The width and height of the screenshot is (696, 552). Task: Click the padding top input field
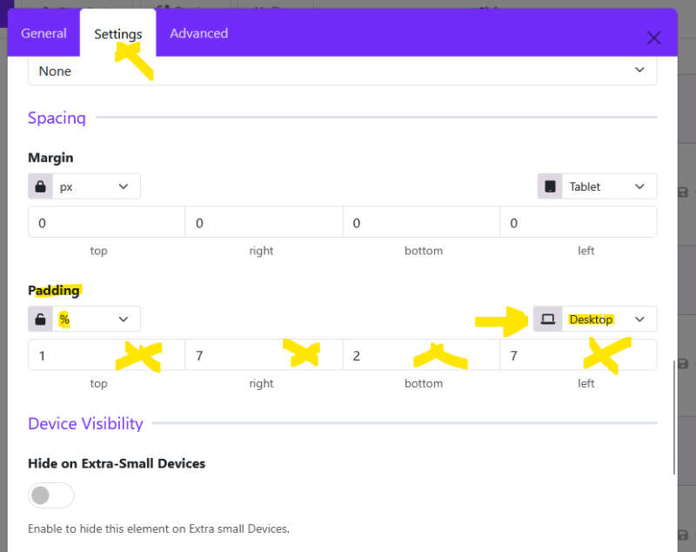click(106, 355)
